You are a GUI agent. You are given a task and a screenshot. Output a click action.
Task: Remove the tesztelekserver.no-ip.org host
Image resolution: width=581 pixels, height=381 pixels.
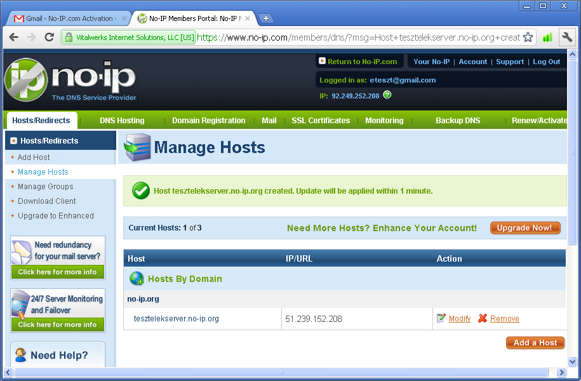click(504, 319)
